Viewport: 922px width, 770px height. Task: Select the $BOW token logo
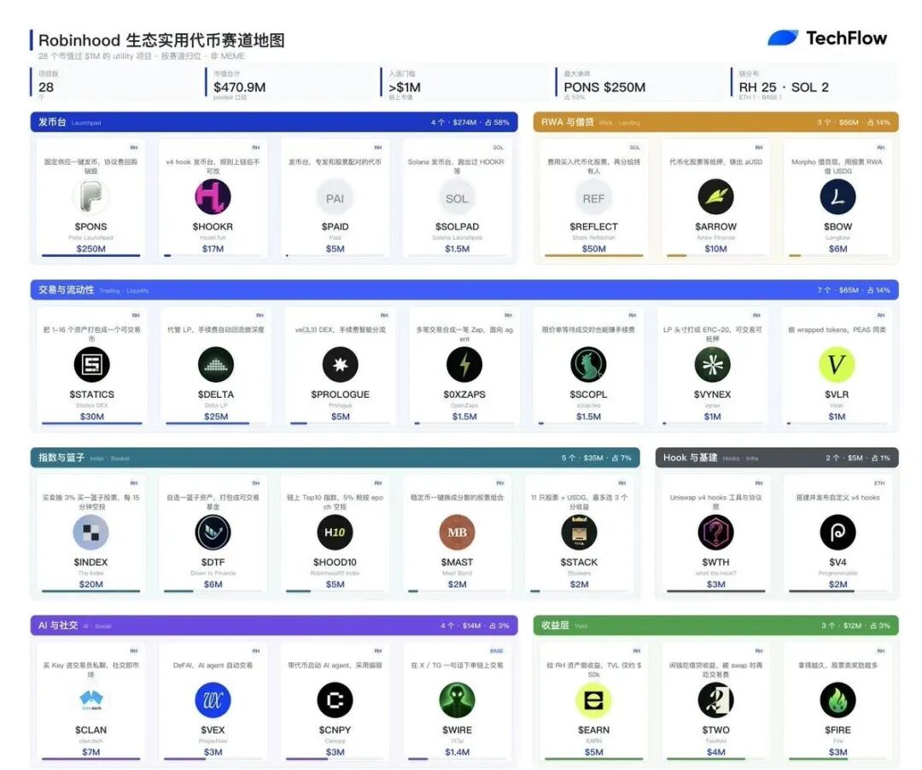[x=838, y=197]
